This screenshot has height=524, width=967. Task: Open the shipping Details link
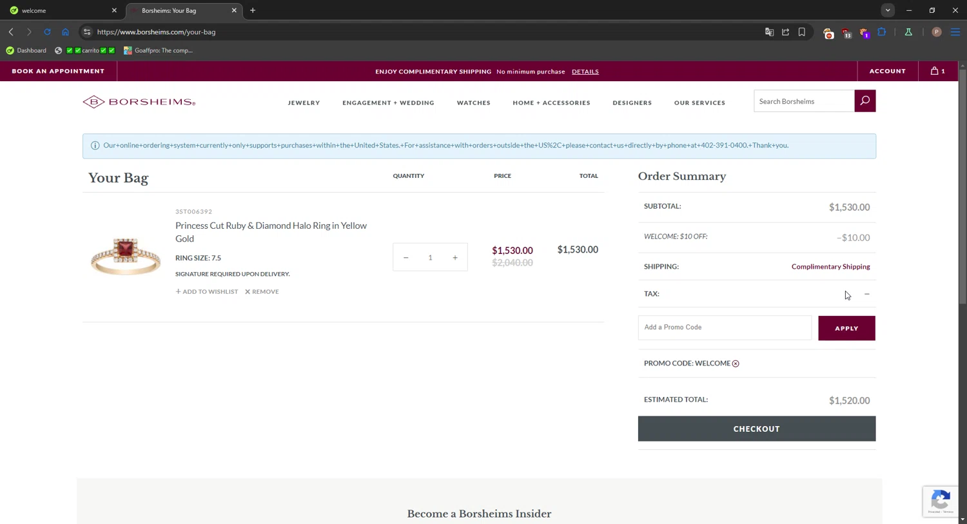(585, 72)
